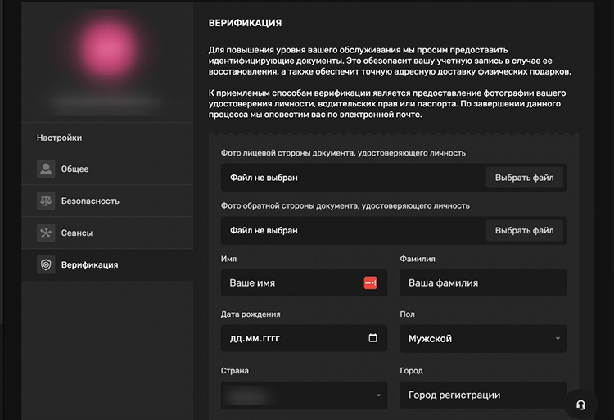Click into the Ваша фамилия input field
This screenshot has width=614, height=420.
click(x=483, y=282)
